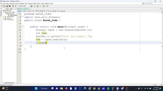Open the Debug menu
The width and height of the screenshot is (163, 91).
click(30, 4)
